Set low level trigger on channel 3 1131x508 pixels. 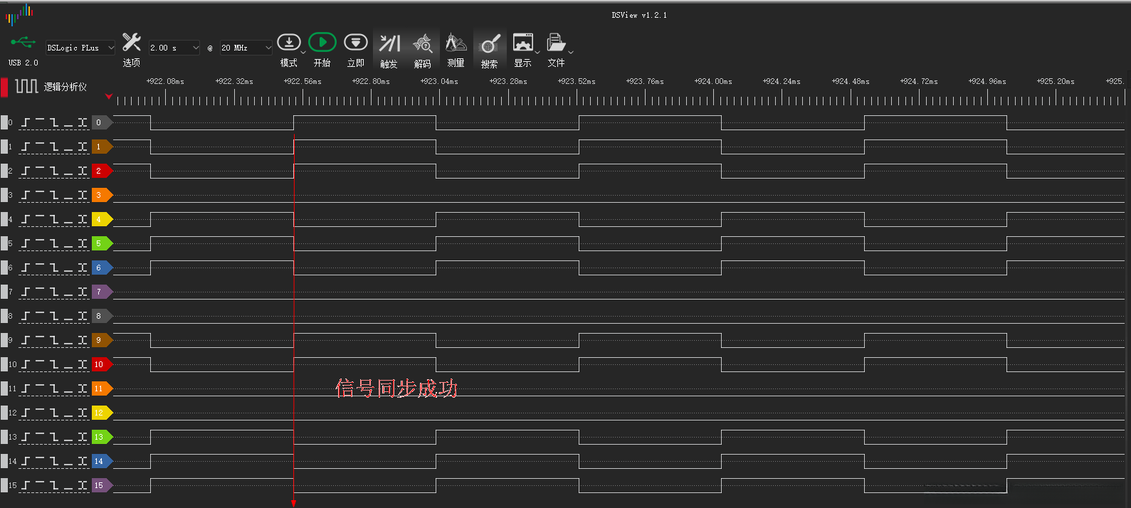pyautogui.click(x=68, y=195)
